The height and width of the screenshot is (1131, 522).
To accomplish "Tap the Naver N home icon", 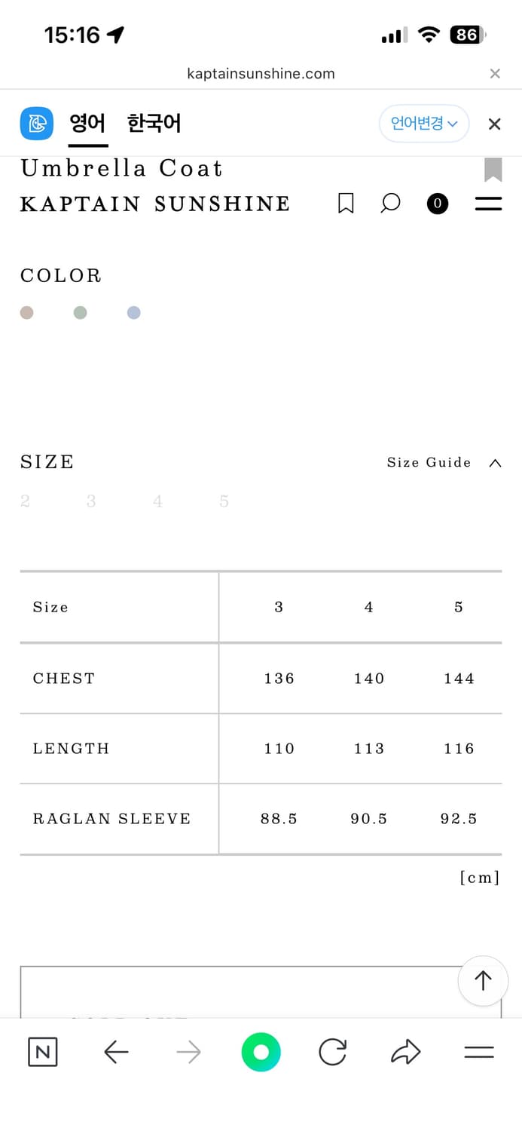I will click(43, 1052).
